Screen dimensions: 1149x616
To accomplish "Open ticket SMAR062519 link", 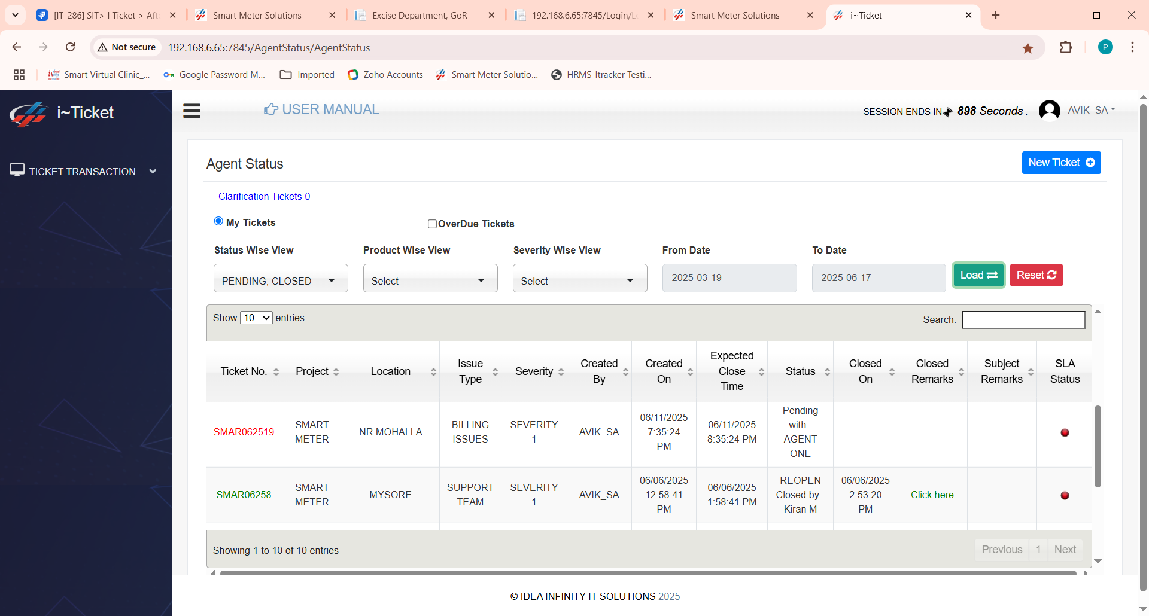I will [x=244, y=432].
